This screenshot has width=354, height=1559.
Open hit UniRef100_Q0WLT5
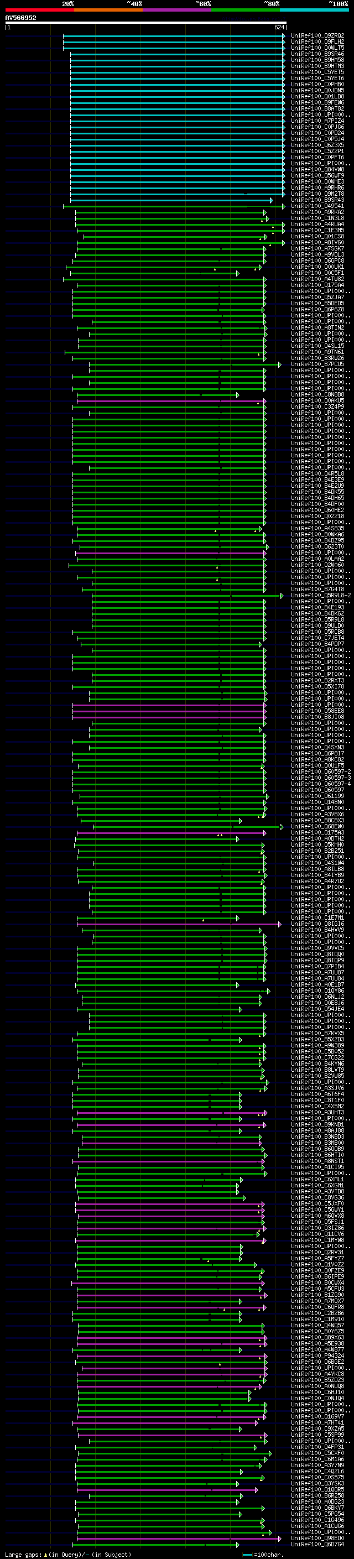(x=317, y=48)
